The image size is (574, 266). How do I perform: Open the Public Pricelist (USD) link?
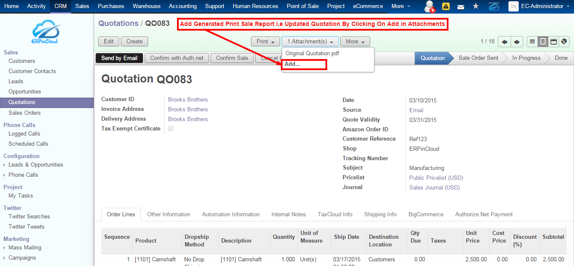436,178
